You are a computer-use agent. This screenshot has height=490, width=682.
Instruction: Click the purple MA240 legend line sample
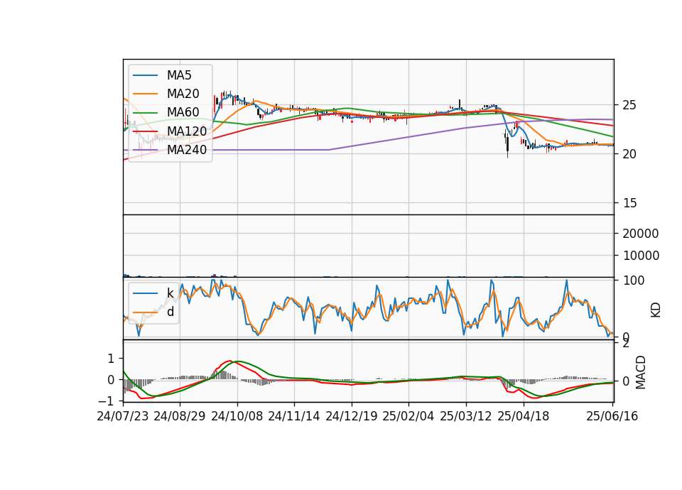(145, 150)
